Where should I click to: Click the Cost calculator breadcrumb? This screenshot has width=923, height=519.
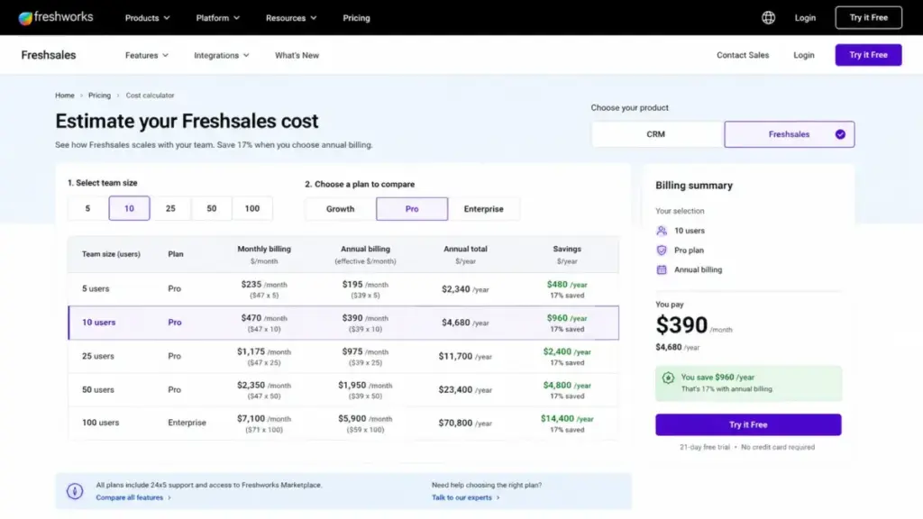click(x=150, y=96)
